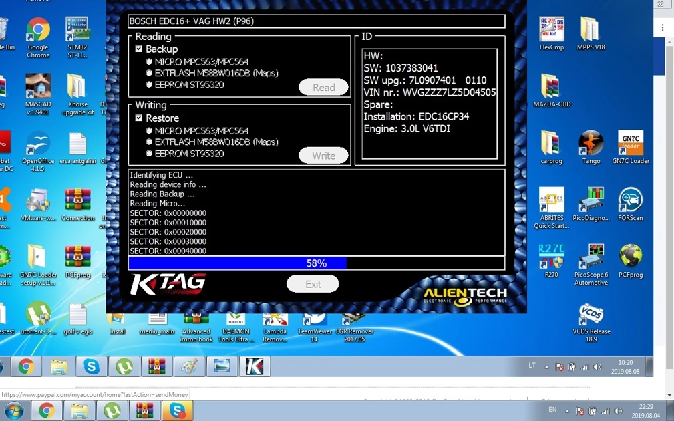Launch the PCFprog globe shortcut
Image resolution: width=674 pixels, height=421 pixels.
(631, 261)
